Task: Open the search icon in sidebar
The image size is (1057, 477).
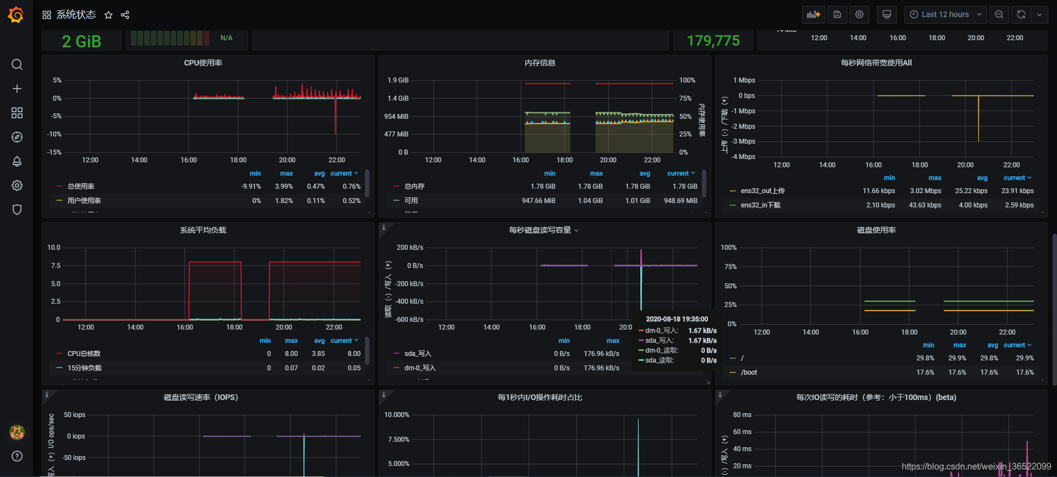Action: point(17,64)
